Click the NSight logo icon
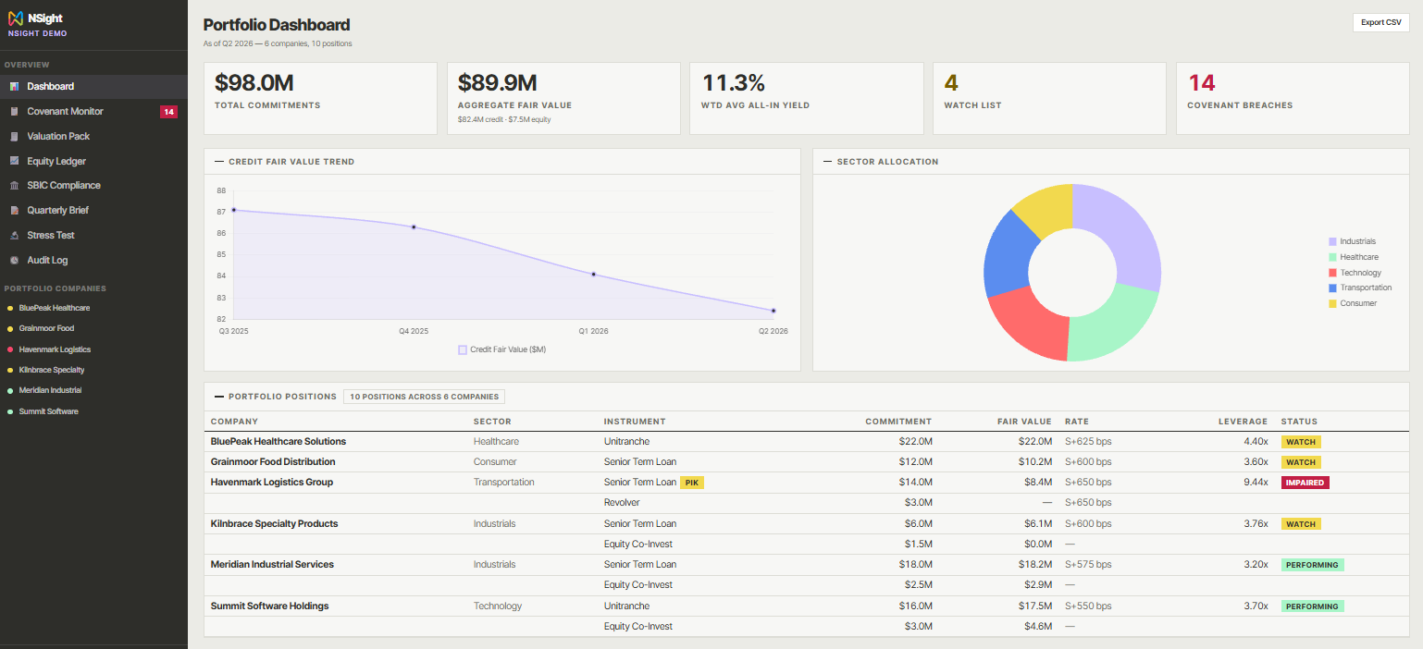Image resolution: width=1423 pixels, height=649 pixels. pos(15,18)
